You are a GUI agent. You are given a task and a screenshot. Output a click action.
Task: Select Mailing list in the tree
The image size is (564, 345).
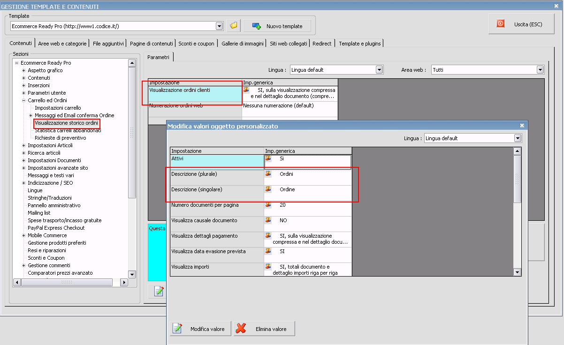click(39, 213)
